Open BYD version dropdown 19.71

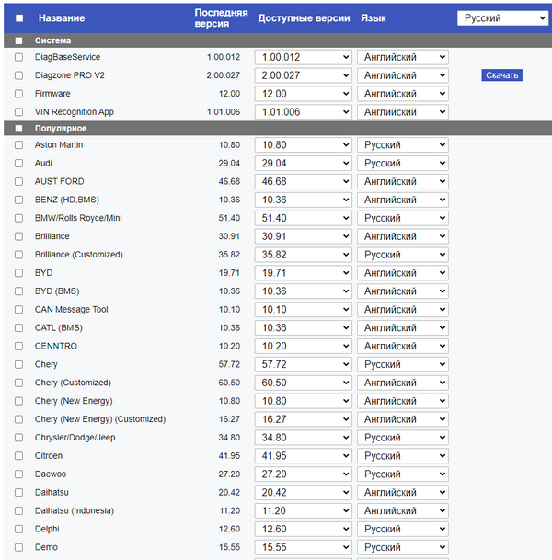(304, 273)
